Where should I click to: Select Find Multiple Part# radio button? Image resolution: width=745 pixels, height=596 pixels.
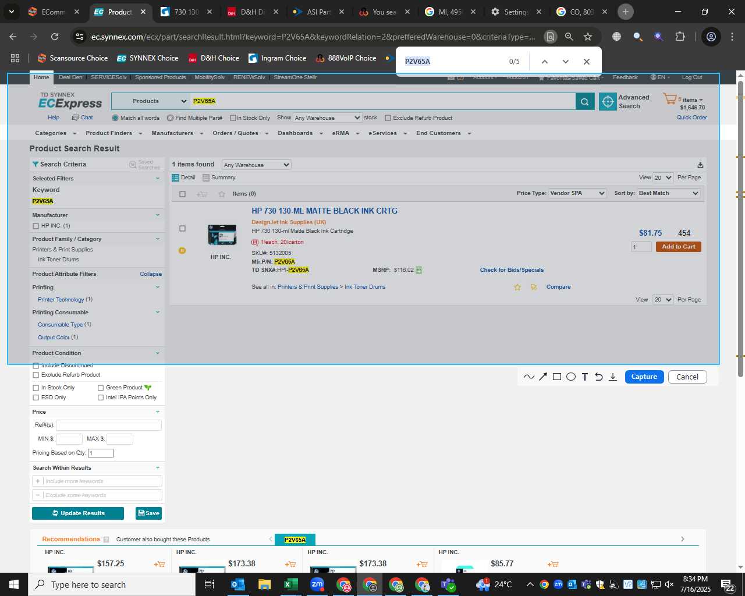(170, 118)
